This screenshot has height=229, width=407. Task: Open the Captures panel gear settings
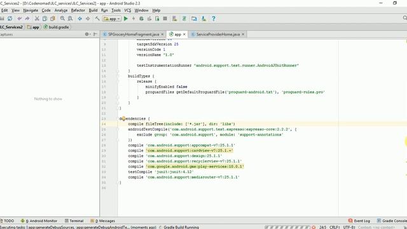[87, 34]
